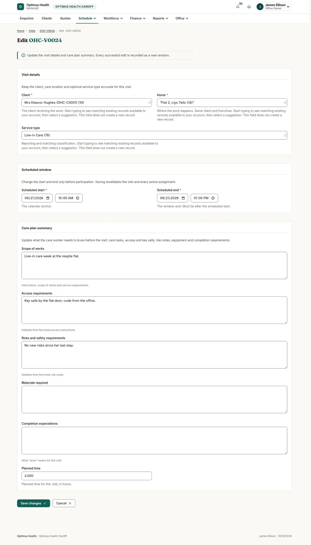
Task: Open clock picker for end time
Action: (213, 198)
